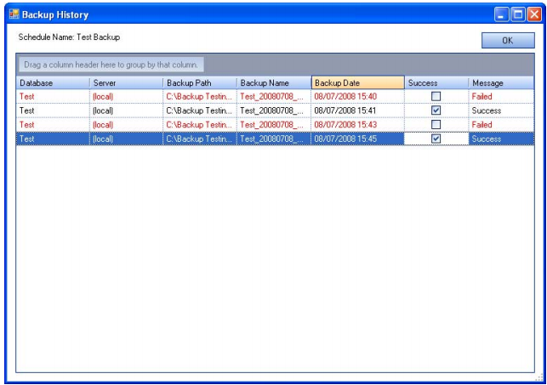Click Backup Name cell in 15:41 row
547x385 pixels.
(274, 110)
